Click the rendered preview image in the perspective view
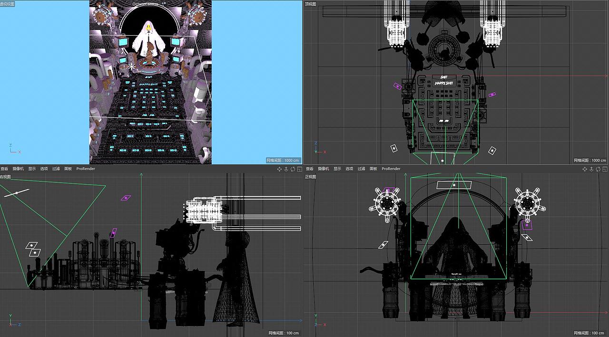Viewport: 609px width, 337px height. tap(150, 82)
